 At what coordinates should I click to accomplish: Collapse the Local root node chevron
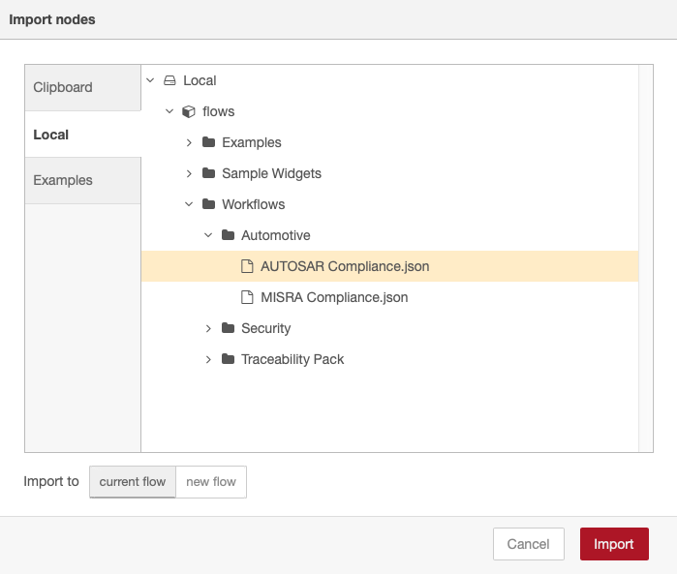pos(150,80)
